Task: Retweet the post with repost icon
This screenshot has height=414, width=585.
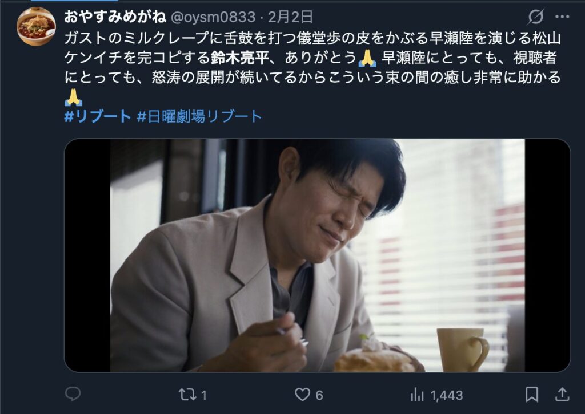Action: click(187, 394)
